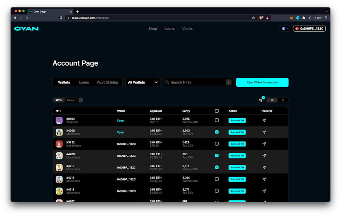
Task: Uncheck the #4209 Mocaverse checkbox
Action: (217, 155)
